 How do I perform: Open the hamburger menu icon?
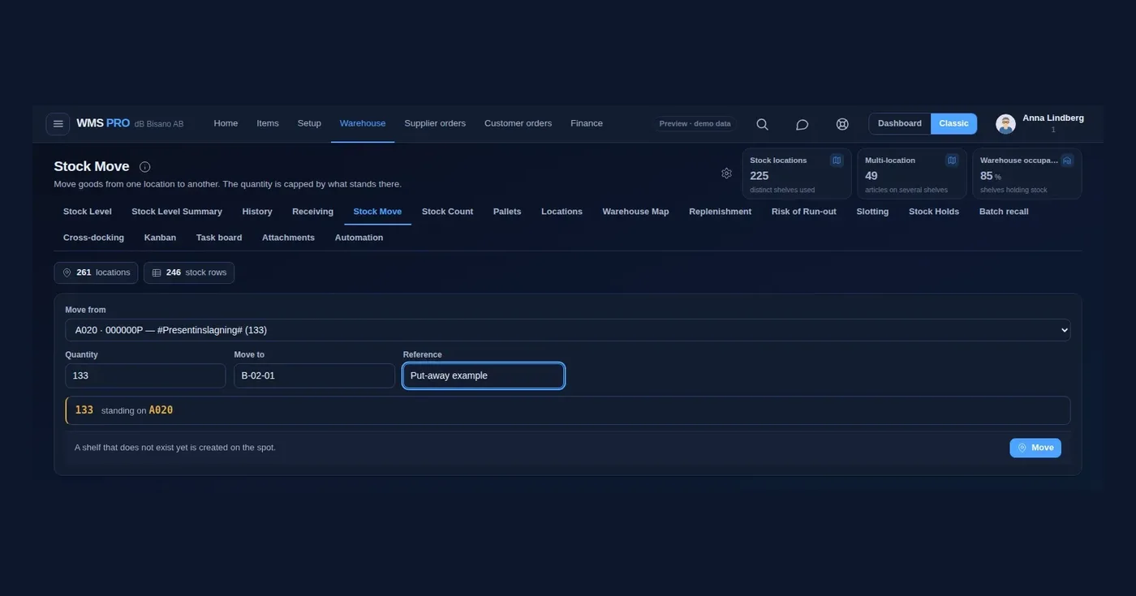coord(58,123)
